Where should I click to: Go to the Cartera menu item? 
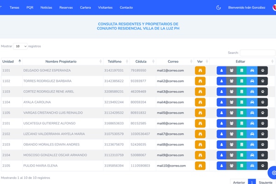click(x=85, y=7)
